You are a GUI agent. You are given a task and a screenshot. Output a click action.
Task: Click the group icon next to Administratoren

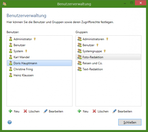79,39
